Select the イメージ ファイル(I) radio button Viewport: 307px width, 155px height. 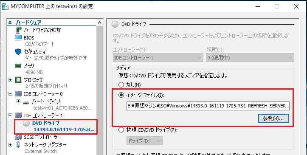121,95
